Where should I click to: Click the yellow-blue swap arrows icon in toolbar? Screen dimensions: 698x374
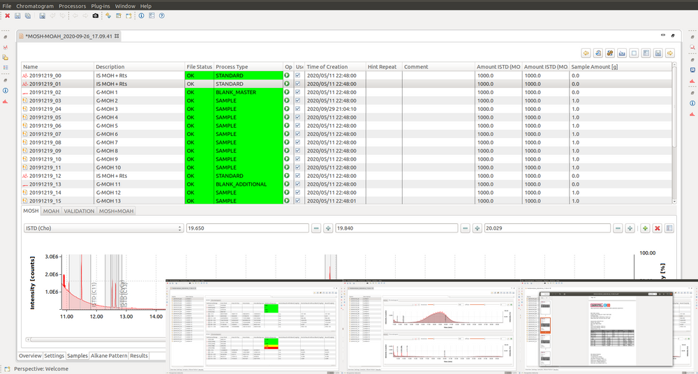[x=108, y=15]
